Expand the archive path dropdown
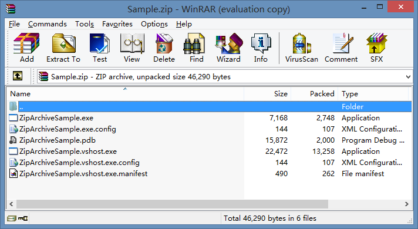The image size is (418, 229). (408, 77)
